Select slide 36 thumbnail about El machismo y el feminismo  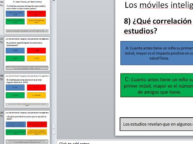coord(27,17)
